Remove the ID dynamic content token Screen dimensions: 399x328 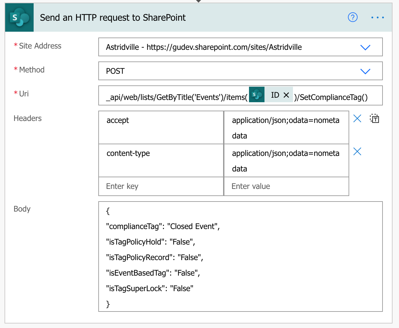tap(286, 95)
